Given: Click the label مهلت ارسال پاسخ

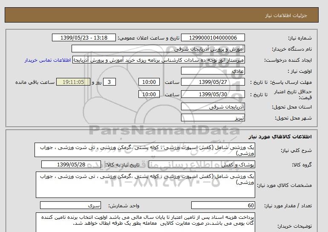Looking at the screenshot, I should pyautogui.click(x=291, y=82).
